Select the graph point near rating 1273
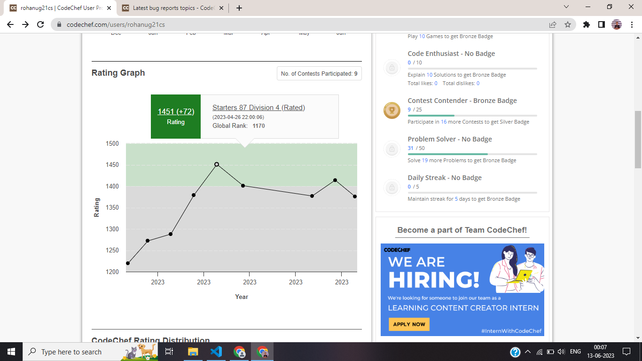This screenshot has width=642, height=361. [148, 241]
